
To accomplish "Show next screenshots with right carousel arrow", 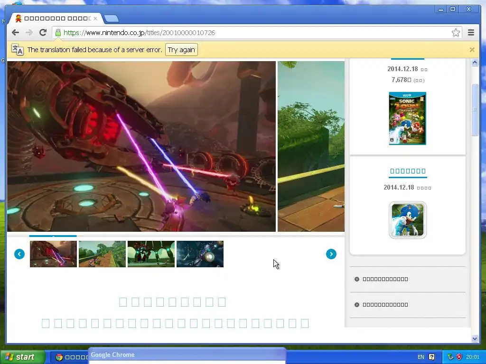I will point(331,254).
